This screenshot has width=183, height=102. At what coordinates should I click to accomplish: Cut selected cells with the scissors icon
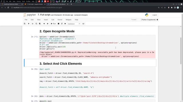tap(33, 24)
